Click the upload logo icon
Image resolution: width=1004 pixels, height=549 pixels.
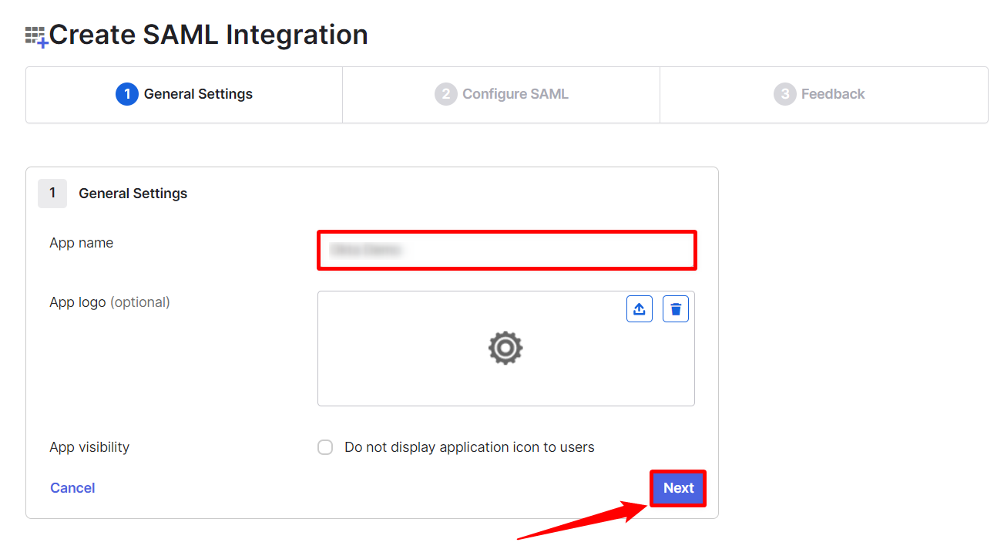(639, 309)
